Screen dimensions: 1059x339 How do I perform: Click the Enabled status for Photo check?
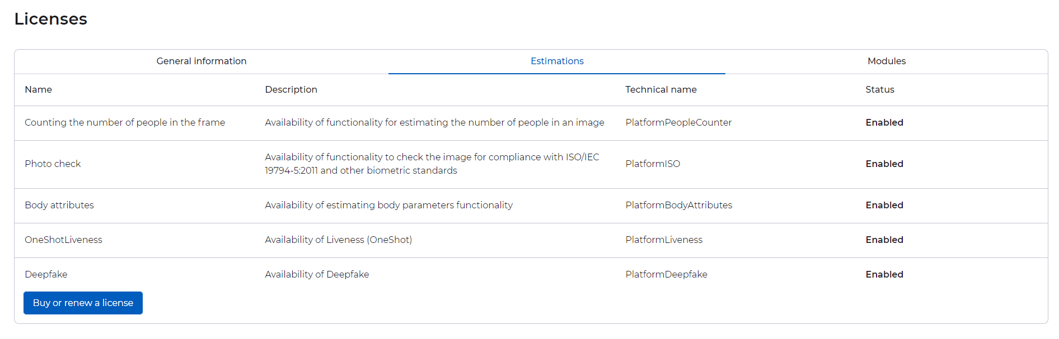tap(884, 164)
